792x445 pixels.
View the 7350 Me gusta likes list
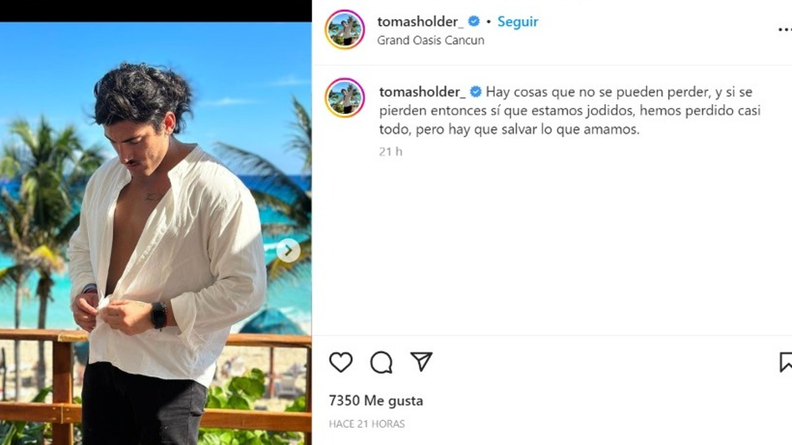[x=376, y=400]
